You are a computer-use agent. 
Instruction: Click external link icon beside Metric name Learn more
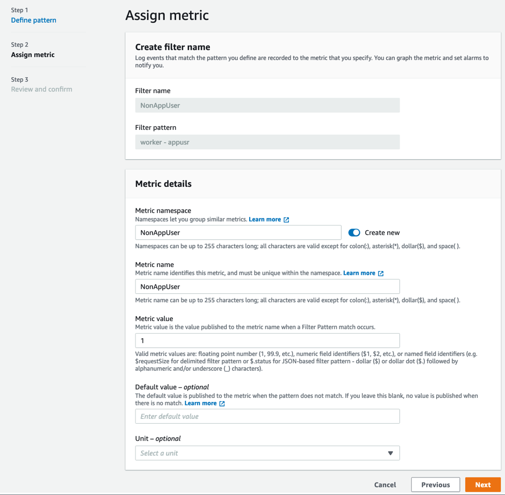[x=380, y=274]
